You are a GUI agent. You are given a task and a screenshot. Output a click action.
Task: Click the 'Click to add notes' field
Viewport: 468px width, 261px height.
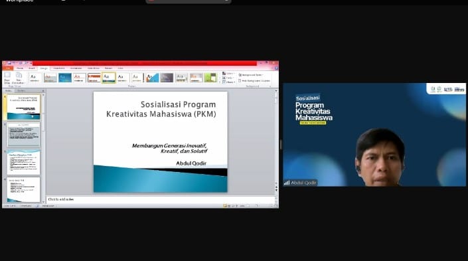(x=160, y=199)
